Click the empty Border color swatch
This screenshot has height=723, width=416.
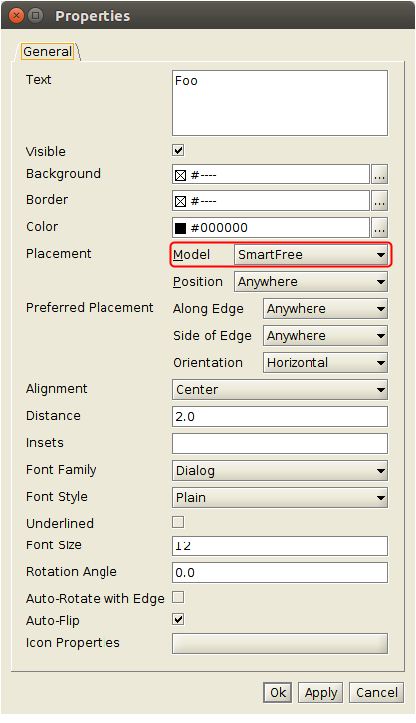tap(181, 201)
